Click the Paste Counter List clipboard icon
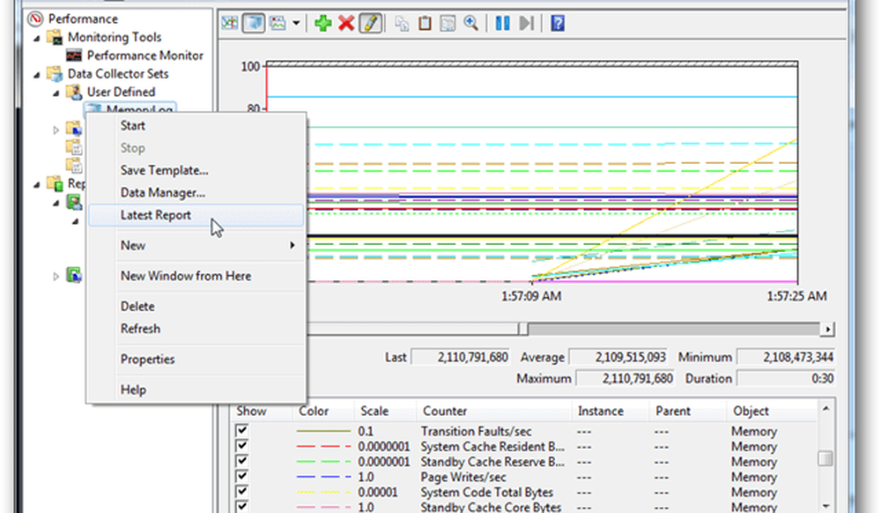 pyautogui.click(x=425, y=23)
